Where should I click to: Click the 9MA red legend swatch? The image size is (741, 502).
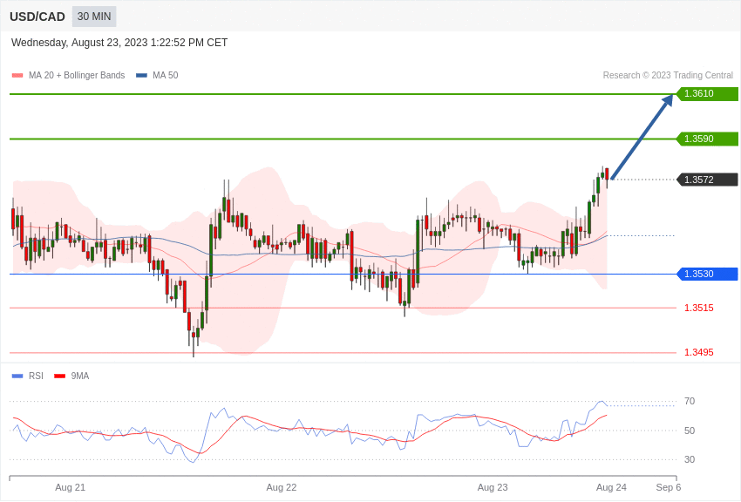(x=60, y=376)
